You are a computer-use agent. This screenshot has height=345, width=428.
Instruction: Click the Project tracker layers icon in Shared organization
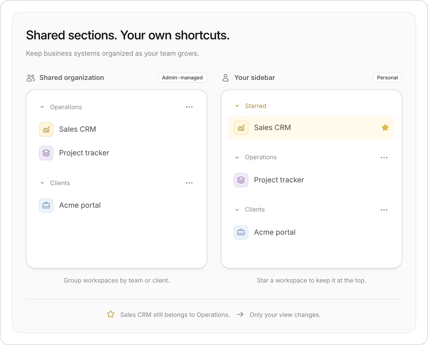pyautogui.click(x=46, y=153)
